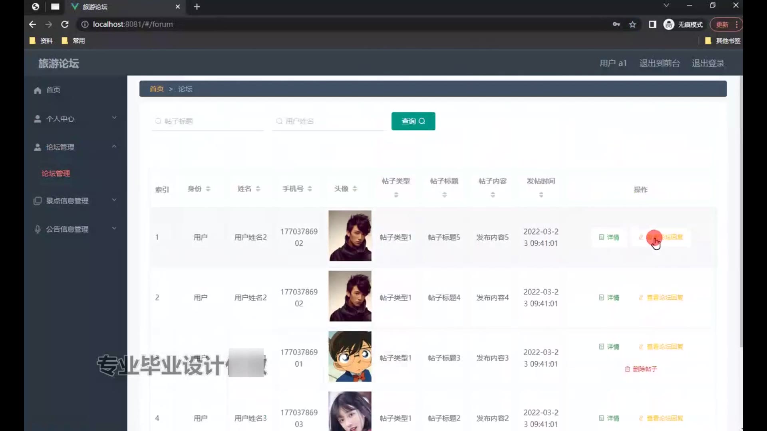
Task: Open the tab search dropdown arrow
Action: click(666, 6)
